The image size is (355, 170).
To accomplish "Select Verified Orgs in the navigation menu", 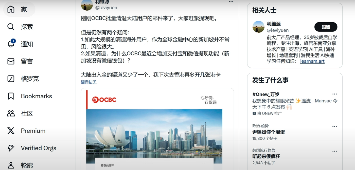I will 39,148.
